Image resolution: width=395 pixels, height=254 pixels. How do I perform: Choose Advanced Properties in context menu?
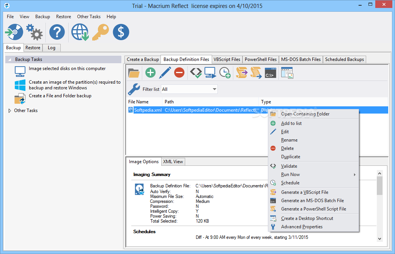pyautogui.click(x=313, y=227)
